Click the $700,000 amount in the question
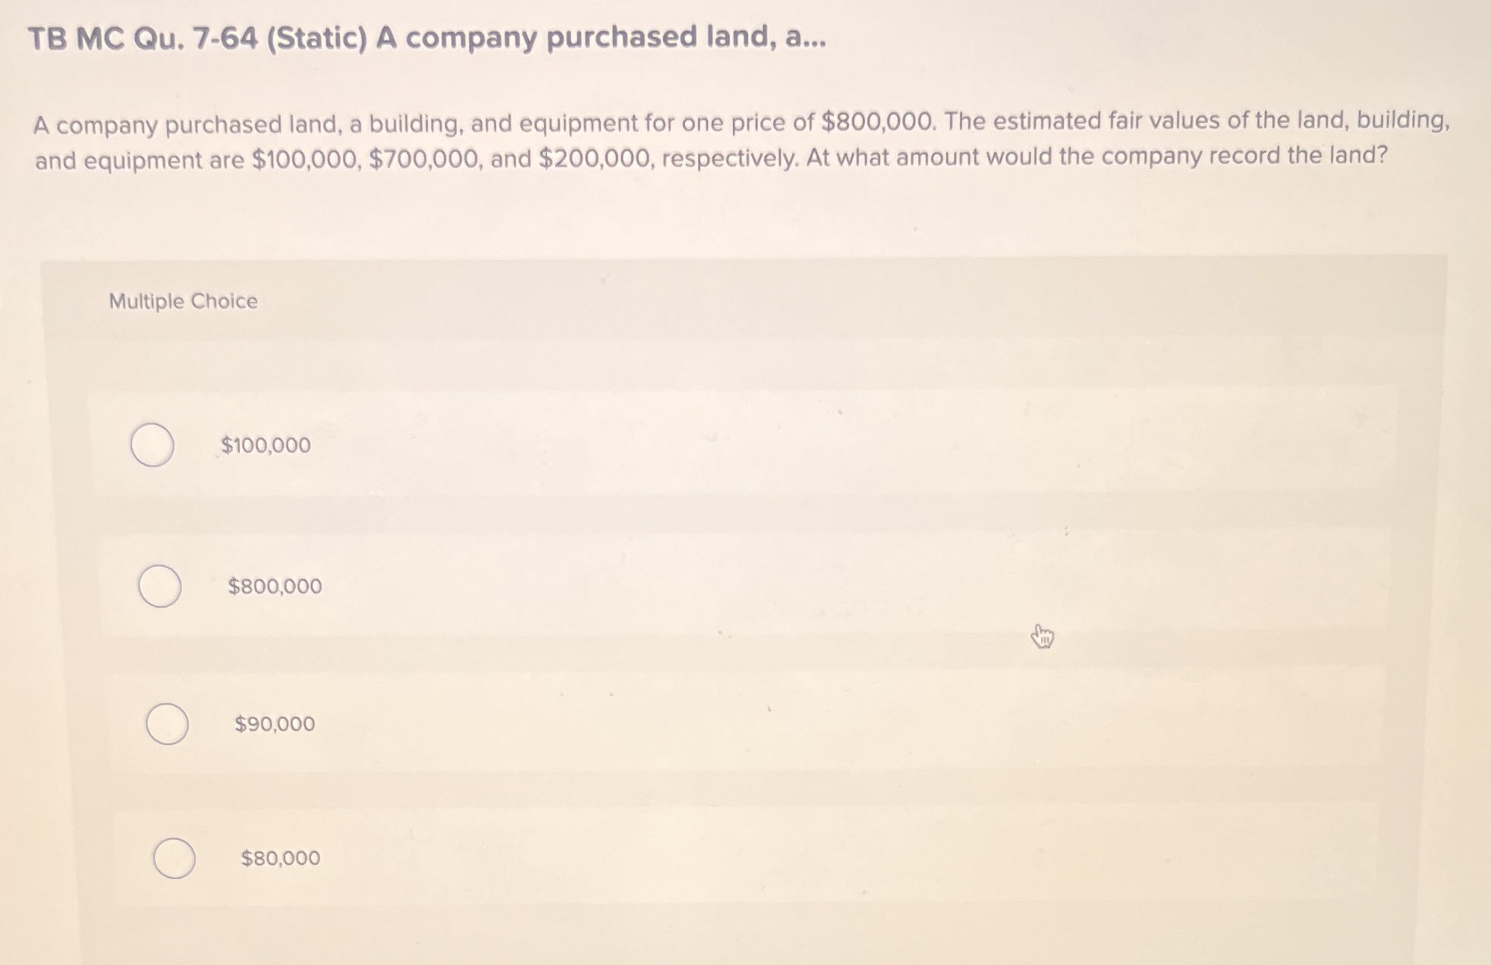Image resolution: width=1491 pixels, height=965 pixels. [422, 156]
